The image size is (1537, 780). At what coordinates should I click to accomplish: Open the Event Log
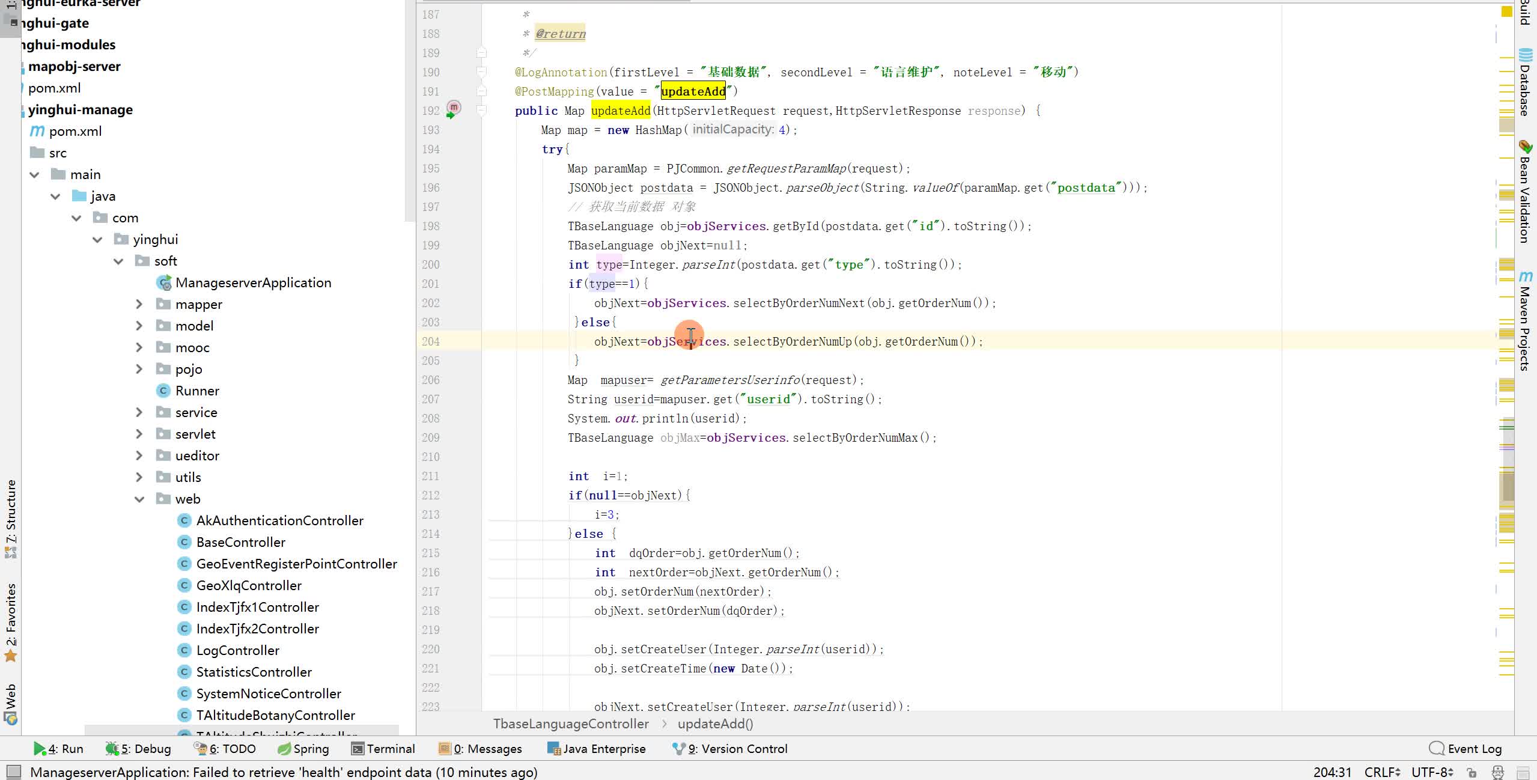1465,749
